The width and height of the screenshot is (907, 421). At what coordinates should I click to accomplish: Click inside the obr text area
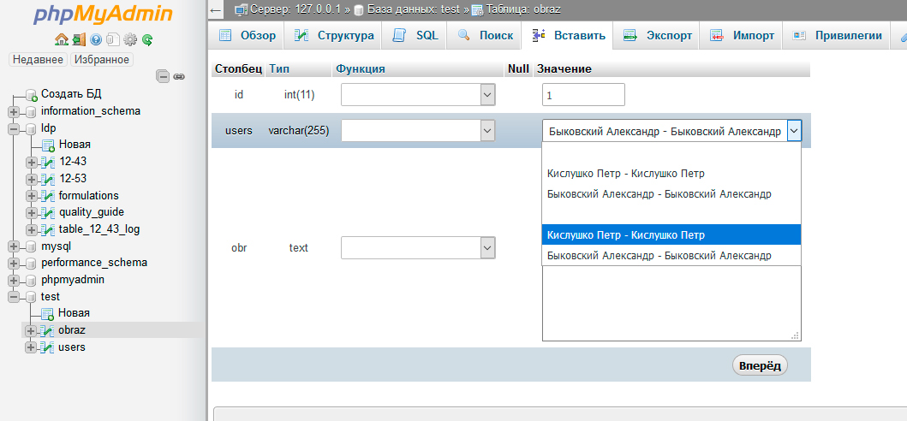click(671, 304)
